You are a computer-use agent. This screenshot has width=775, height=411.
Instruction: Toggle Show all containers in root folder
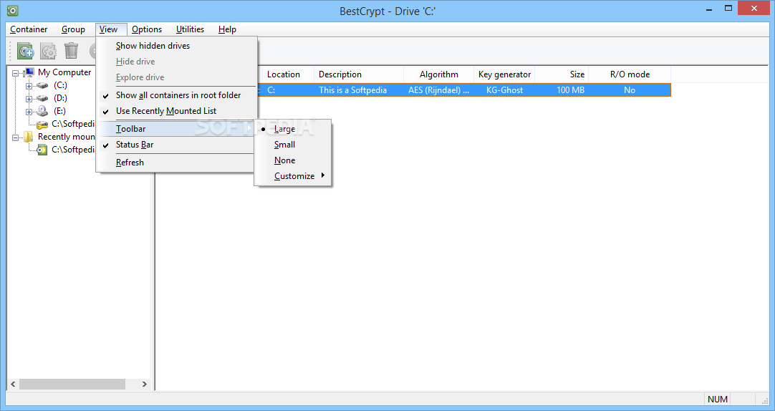point(178,95)
